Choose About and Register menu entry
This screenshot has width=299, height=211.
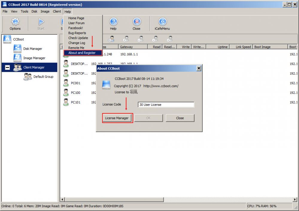pos(83,53)
